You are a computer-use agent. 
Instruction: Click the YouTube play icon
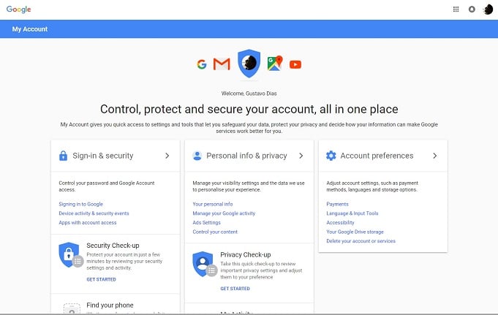[295, 64]
